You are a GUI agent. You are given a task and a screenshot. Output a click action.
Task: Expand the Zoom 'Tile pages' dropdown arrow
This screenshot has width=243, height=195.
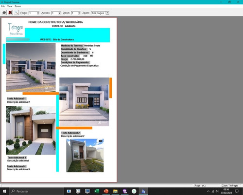tap(107, 13)
